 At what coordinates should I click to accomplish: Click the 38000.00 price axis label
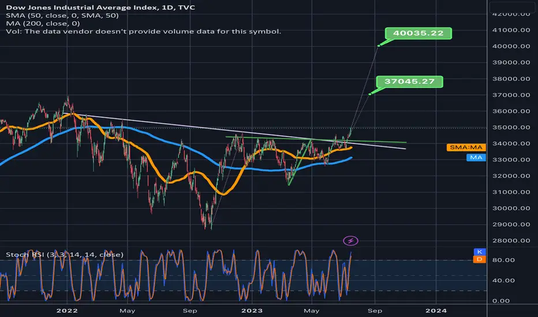[511, 79]
